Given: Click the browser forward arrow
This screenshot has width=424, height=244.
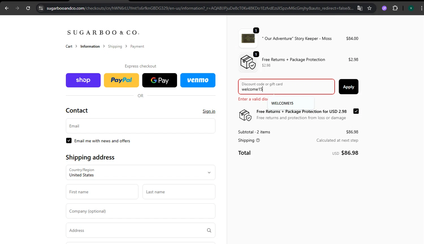Looking at the screenshot, I should (17, 8).
